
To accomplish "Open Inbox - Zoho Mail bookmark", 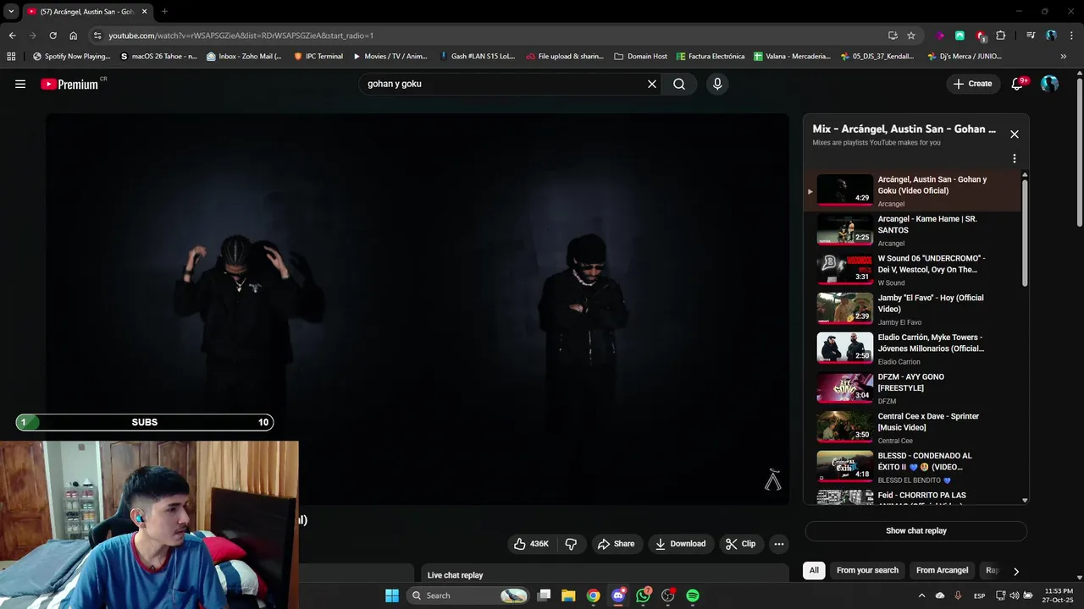I will tap(243, 57).
